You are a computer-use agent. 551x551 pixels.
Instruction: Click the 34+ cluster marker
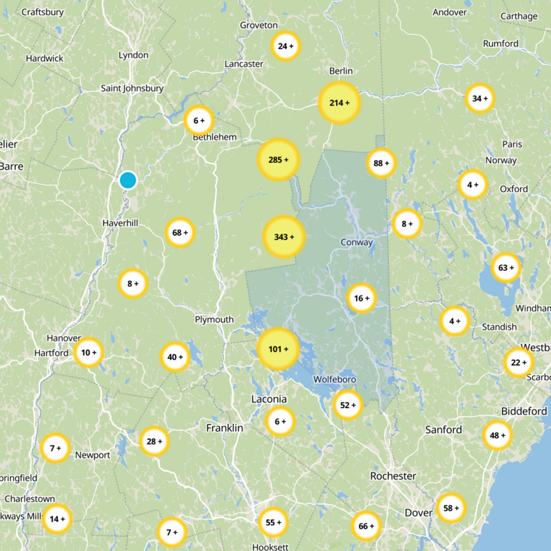tap(480, 98)
